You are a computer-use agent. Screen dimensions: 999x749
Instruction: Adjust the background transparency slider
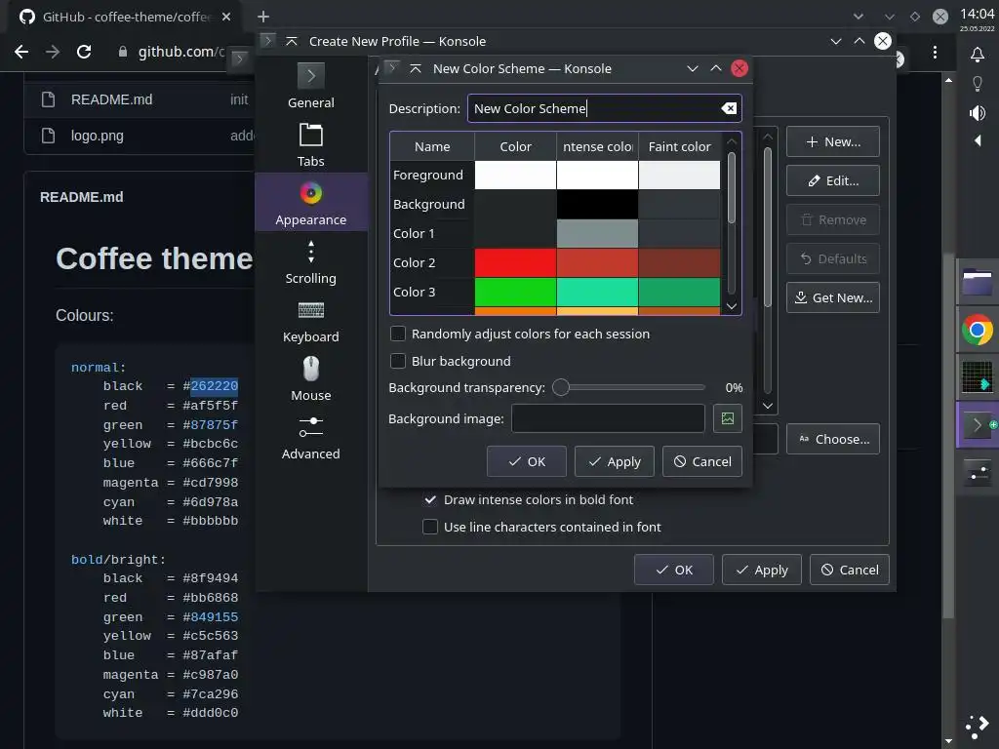[629, 387]
